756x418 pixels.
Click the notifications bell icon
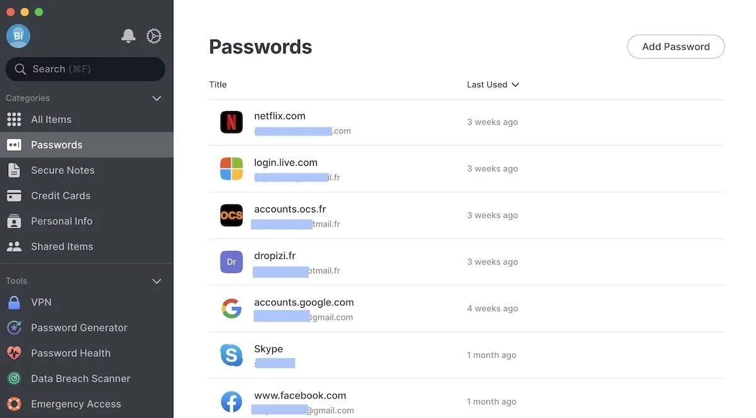(128, 36)
